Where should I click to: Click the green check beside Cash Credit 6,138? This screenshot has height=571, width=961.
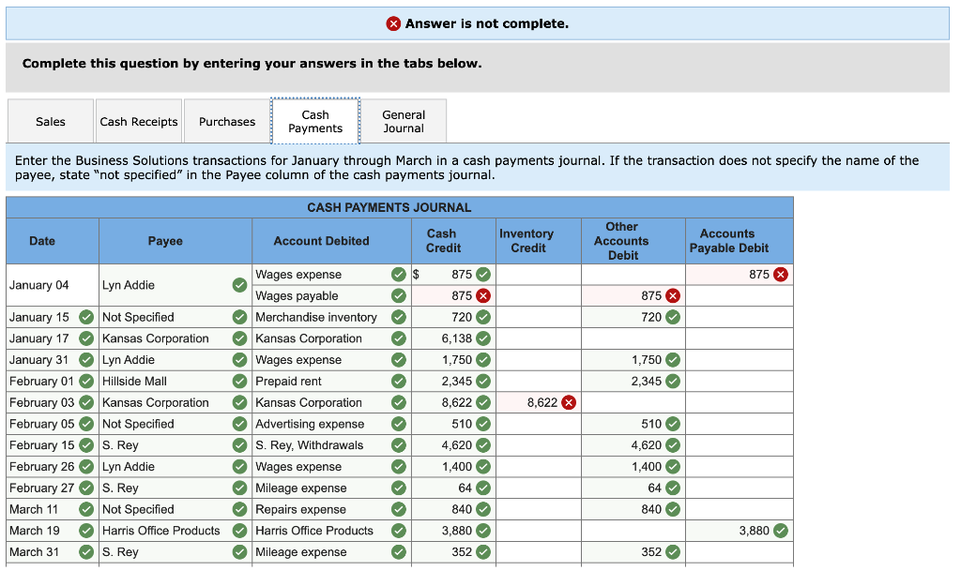click(x=483, y=338)
